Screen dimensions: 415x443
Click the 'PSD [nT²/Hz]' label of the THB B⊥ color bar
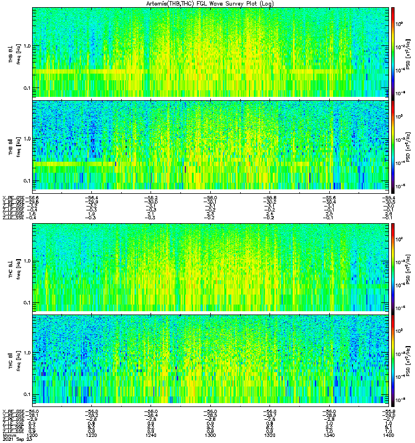point(408,54)
